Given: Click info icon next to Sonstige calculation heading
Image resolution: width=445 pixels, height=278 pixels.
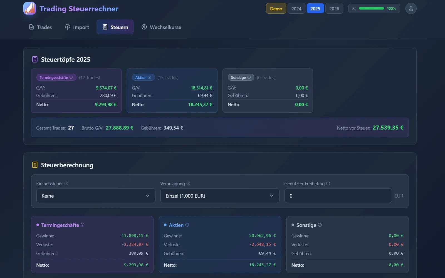Looking at the screenshot, I should pos(320,225).
